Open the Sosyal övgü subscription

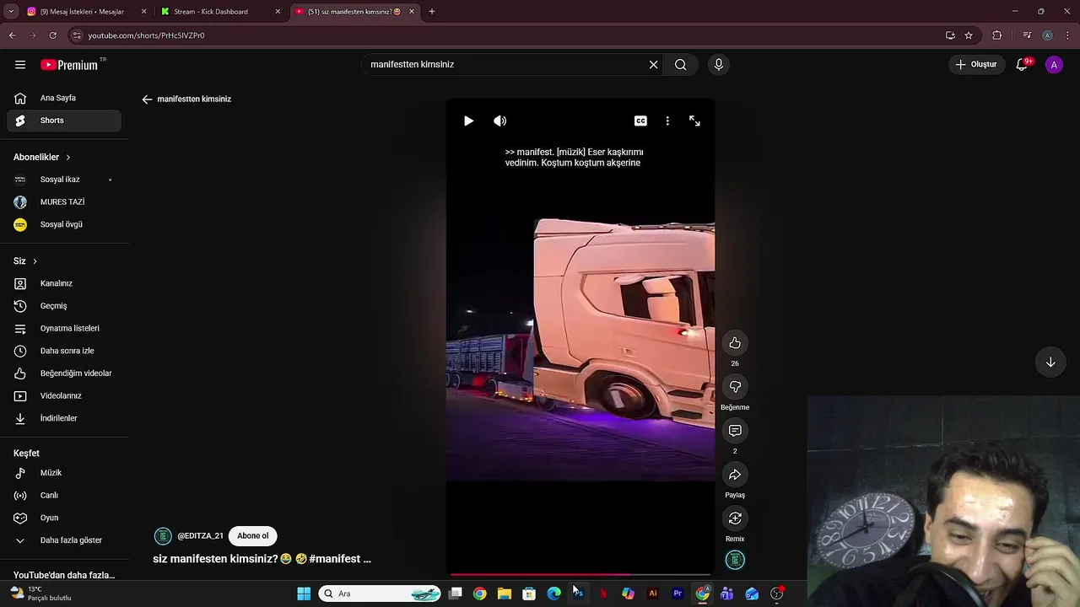point(64,224)
